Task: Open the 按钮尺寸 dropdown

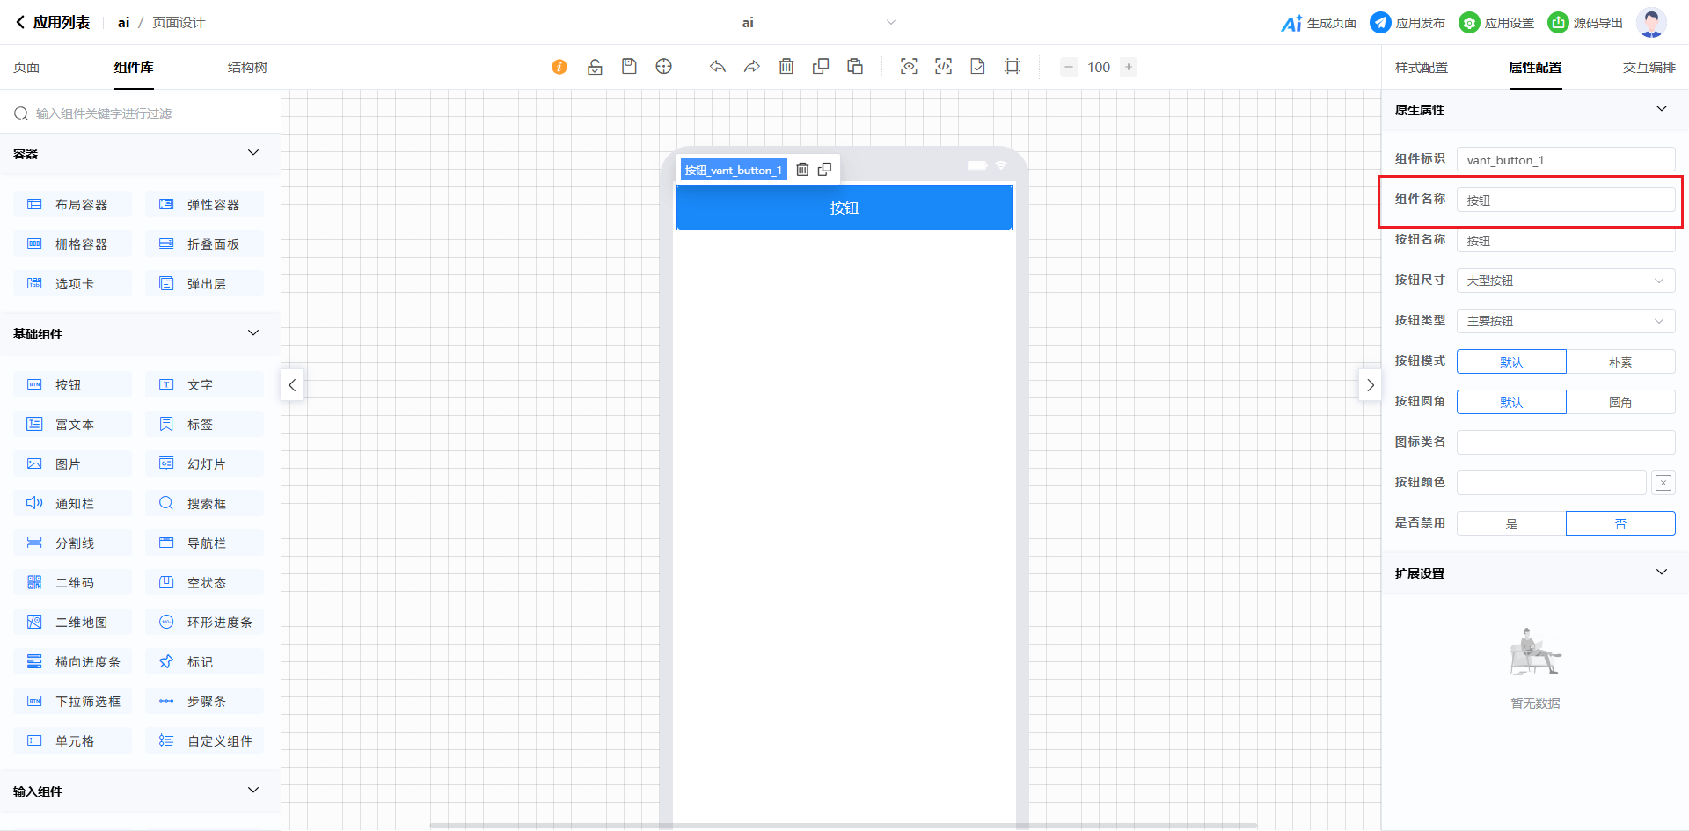Action: (x=1566, y=281)
